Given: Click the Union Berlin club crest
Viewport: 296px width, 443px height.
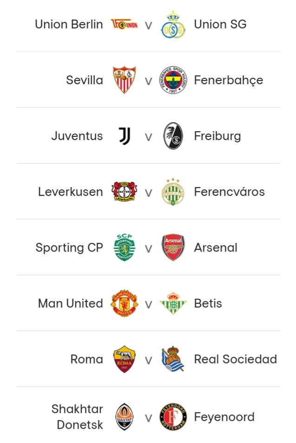Looking at the screenshot, I should [x=125, y=24].
